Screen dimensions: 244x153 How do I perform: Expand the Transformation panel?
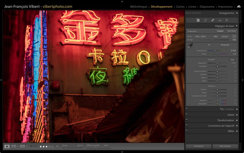point(237,120)
